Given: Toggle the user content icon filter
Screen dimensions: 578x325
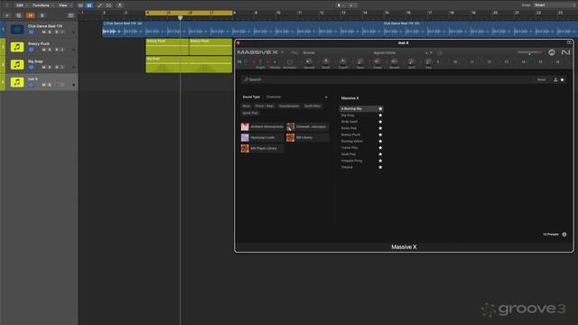Looking at the screenshot, I should click(555, 79).
